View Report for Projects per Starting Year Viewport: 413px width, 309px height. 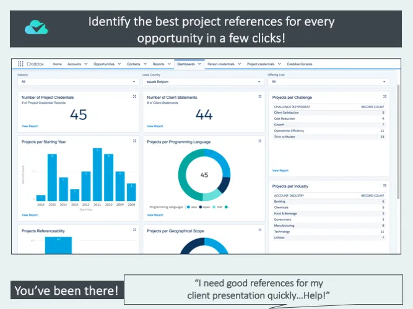click(30, 215)
